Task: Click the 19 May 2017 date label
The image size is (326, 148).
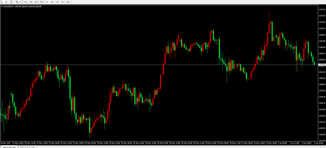Action: [6, 143]
